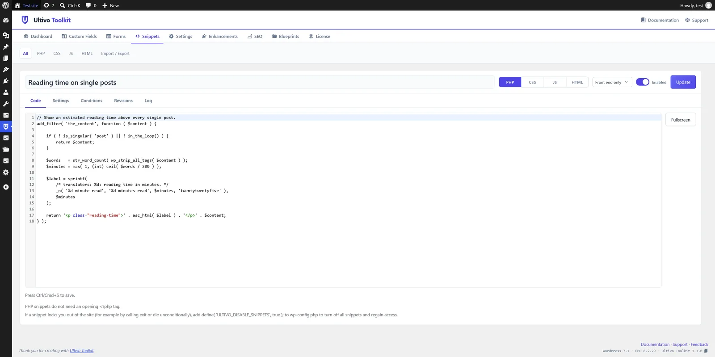Set snippet type to HTML
The height and width of the screenshot is (357, 715).
point(577,82)
